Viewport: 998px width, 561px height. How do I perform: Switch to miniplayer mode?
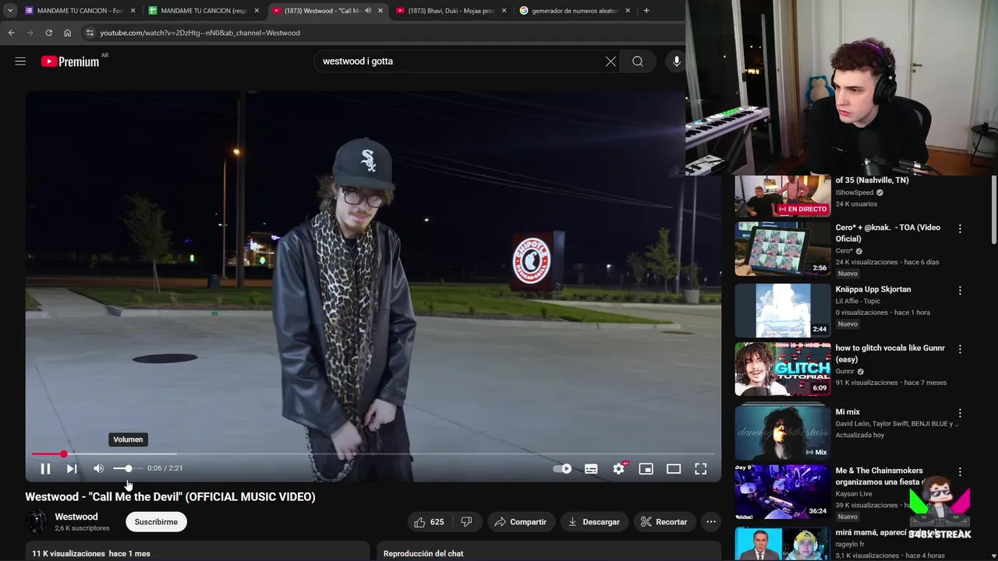coord(646,468)
